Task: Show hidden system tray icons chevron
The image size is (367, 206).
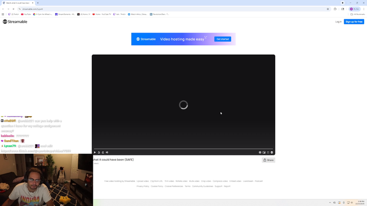Action: click(x=330, y=203)
